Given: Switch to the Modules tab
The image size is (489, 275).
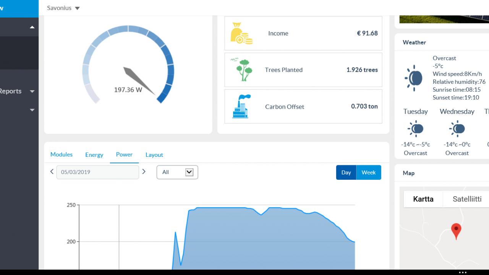Looking at the screenshot, I should tap(62, 155).
